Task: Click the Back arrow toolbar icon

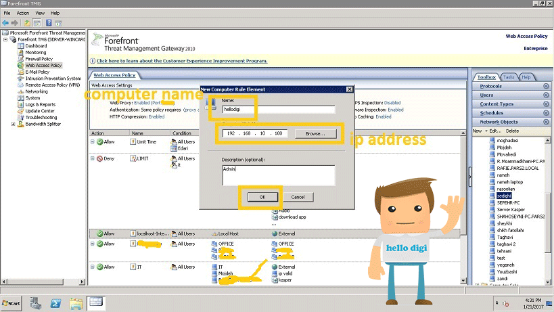Action: click(x=5, y=23)
